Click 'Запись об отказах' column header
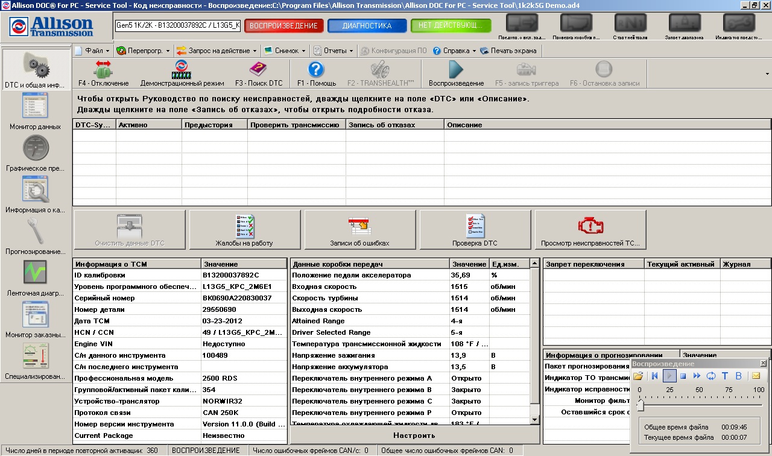This screenshot has height=456, width=772. 395,125
